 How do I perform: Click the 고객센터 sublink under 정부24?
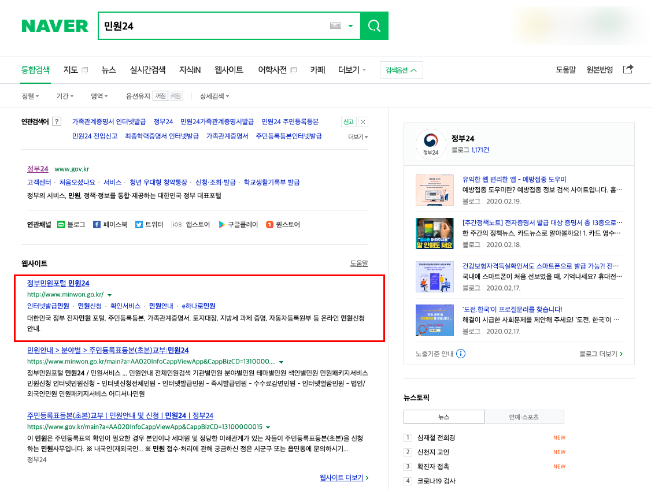pos(39,182)
